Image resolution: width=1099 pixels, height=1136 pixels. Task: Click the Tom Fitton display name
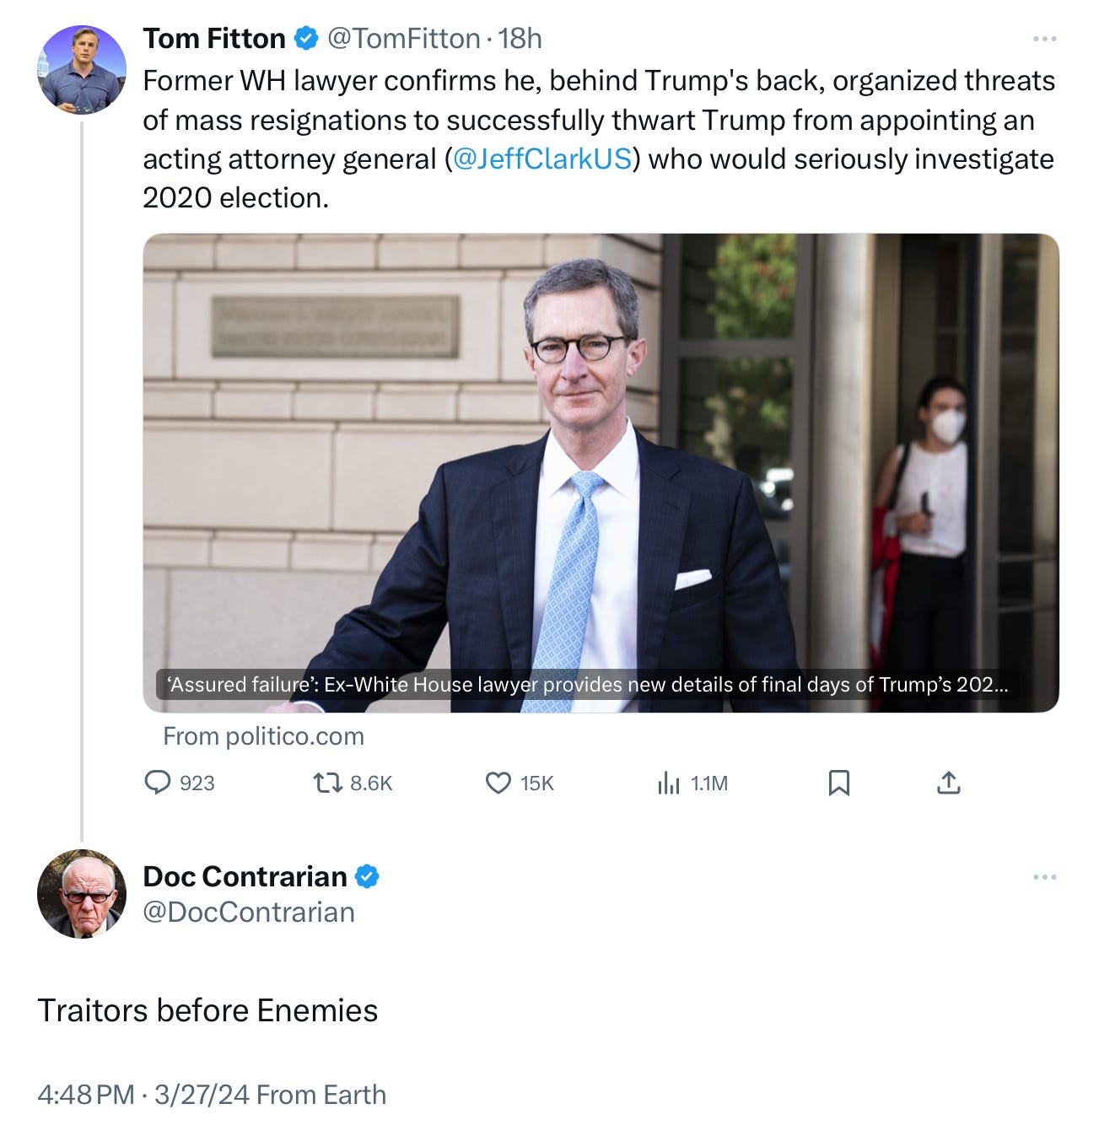214,39
